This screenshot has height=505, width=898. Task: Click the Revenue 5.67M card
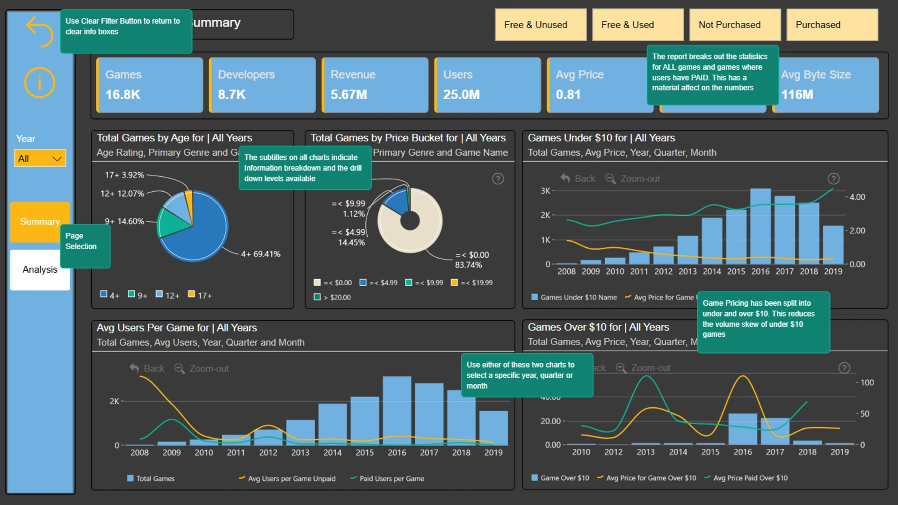tap(375, 85)
